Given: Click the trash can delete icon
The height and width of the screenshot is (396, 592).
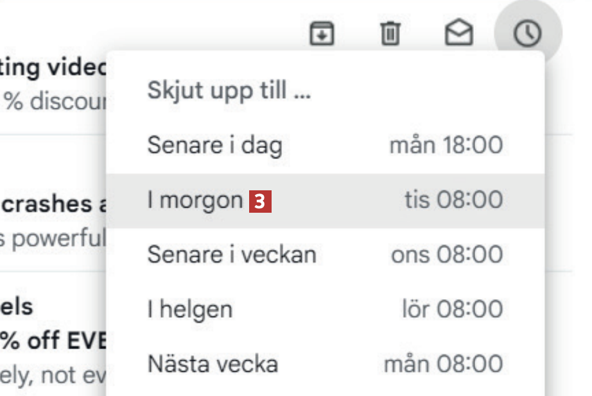Looking at the screenshot, I should click(x=390, y=33).
